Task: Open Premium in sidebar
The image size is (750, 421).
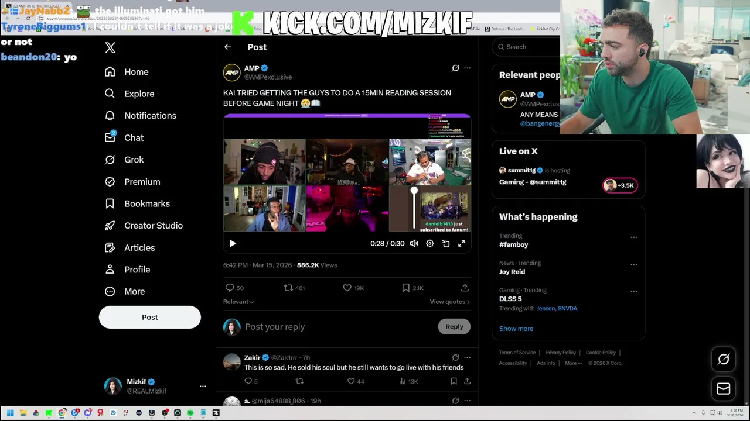Action: tap(132, 182)
